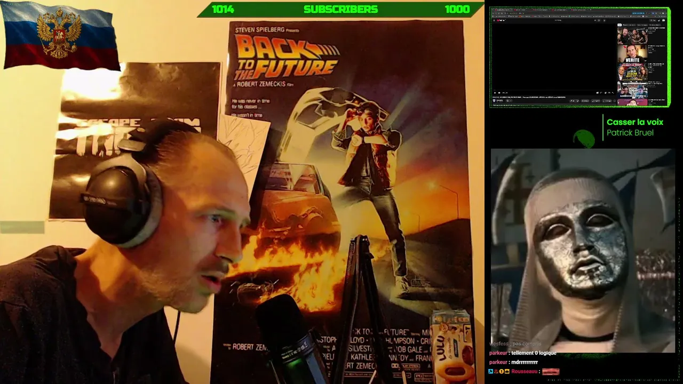Click the username 'Rousseauu' in chat

525,371
